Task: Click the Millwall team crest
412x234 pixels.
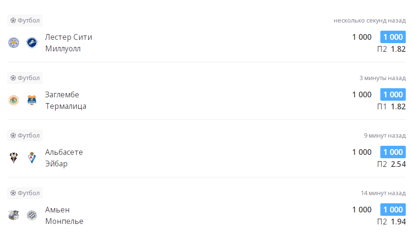Action: 32,43
